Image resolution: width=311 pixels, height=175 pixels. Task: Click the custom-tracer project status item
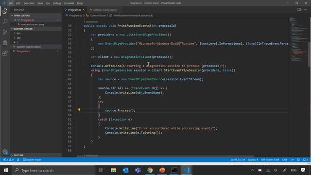32,160
